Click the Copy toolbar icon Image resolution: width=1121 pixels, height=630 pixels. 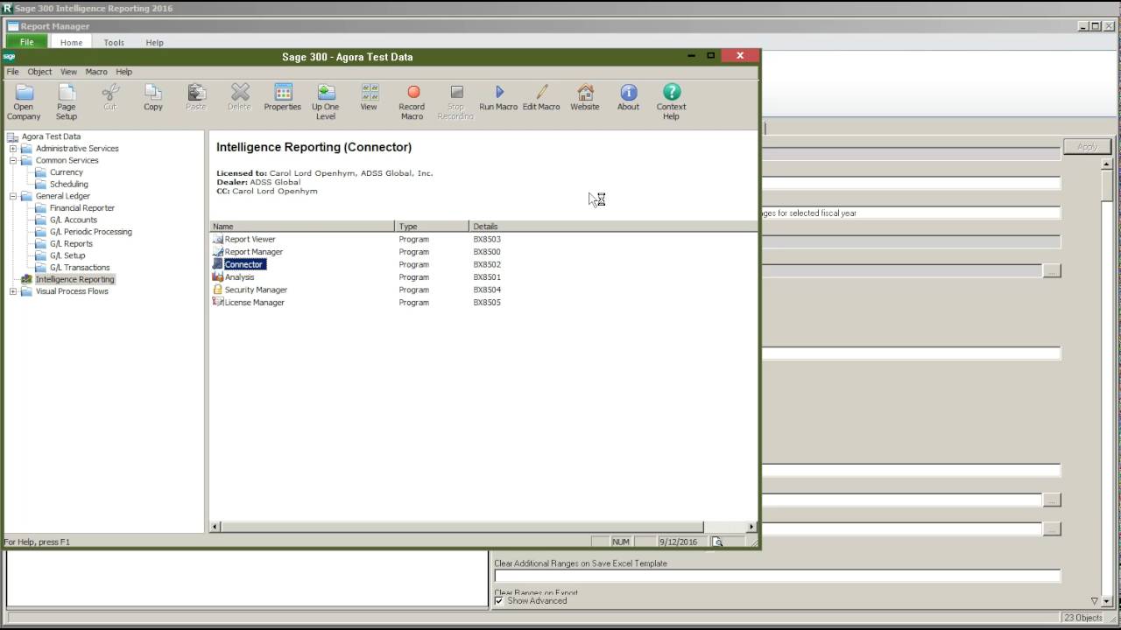tap(153, 92)
